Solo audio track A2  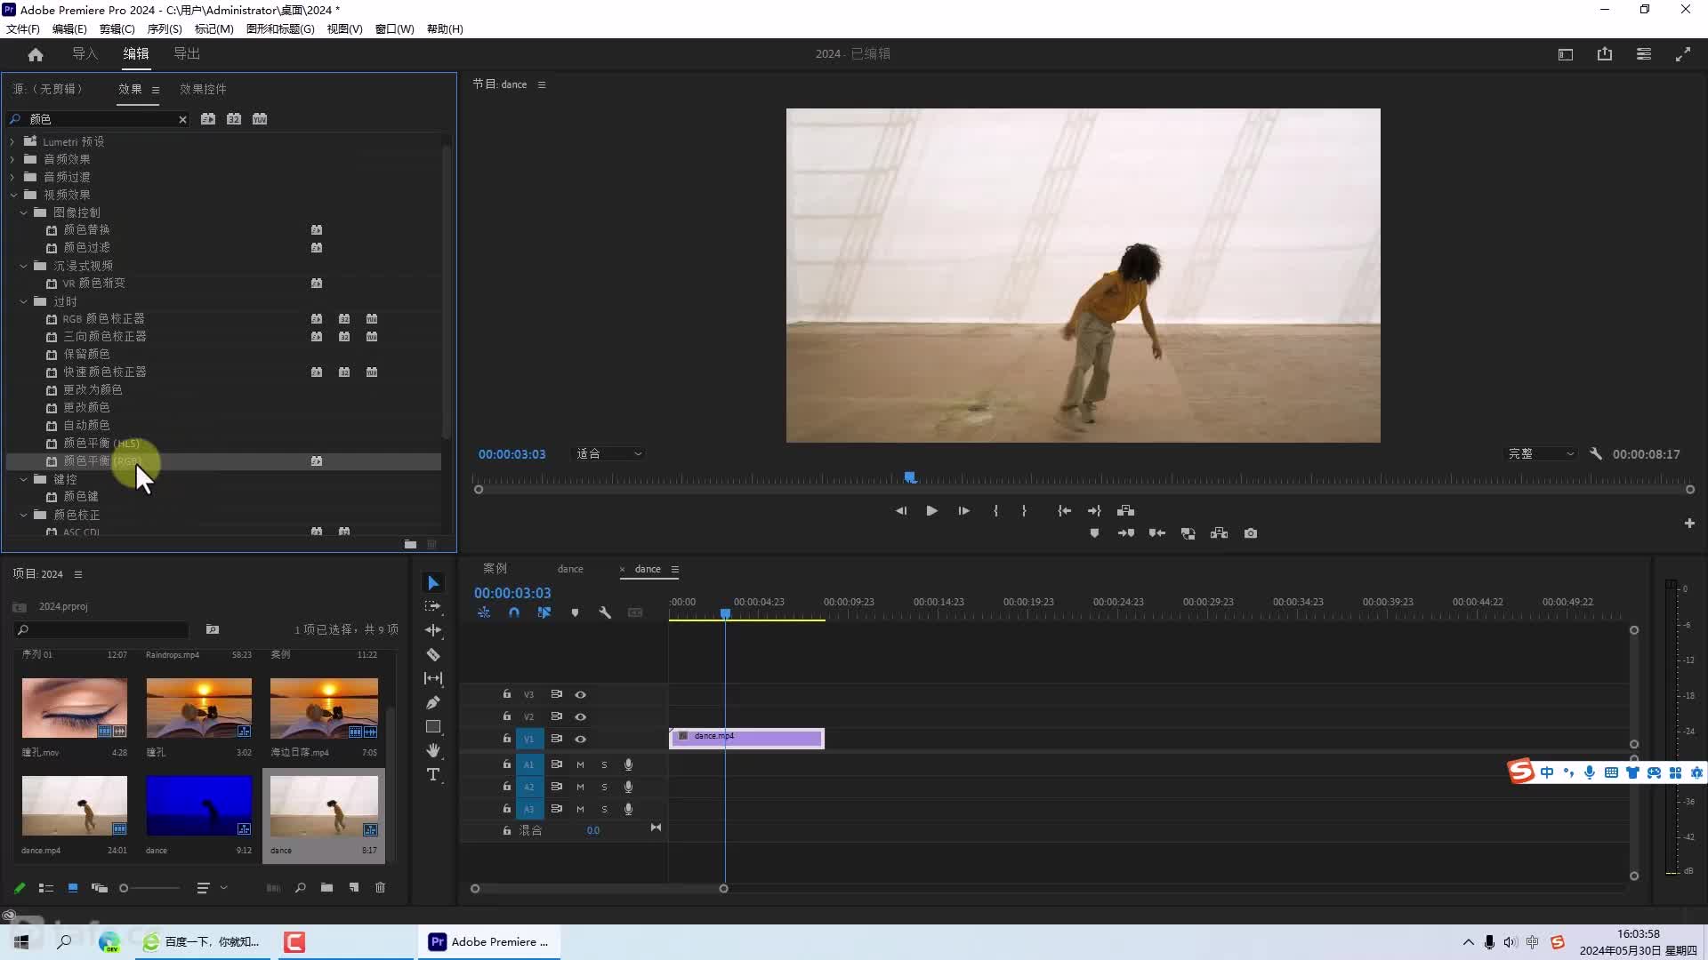pyautogui.click(x=604, y=787)
